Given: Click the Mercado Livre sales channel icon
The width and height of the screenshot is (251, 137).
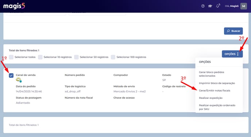Looking at the screenshot, I should [x=19, y=80].
